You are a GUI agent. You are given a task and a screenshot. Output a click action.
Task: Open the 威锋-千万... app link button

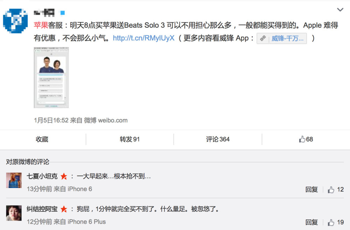(282, 38)
